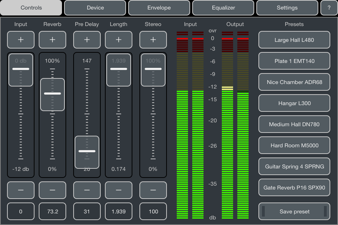
Task: Go to the Equalizer tab
Action: [x=223, y=8]
